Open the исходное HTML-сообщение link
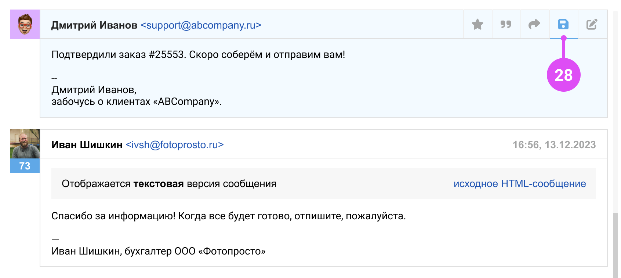This screenshot has height=278, width=621. [x=519, y=184]
